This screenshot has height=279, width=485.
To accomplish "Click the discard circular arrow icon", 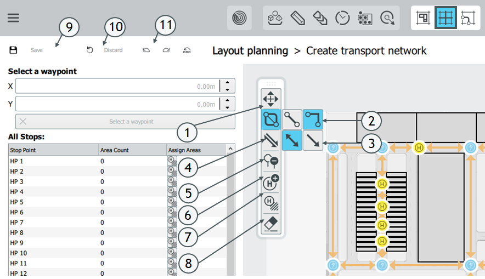I will pos(89,50).
